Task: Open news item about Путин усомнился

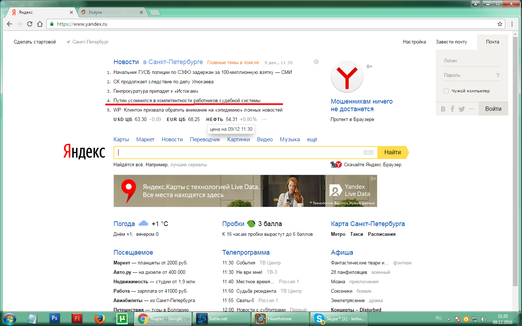Action: tap(187, 100)
